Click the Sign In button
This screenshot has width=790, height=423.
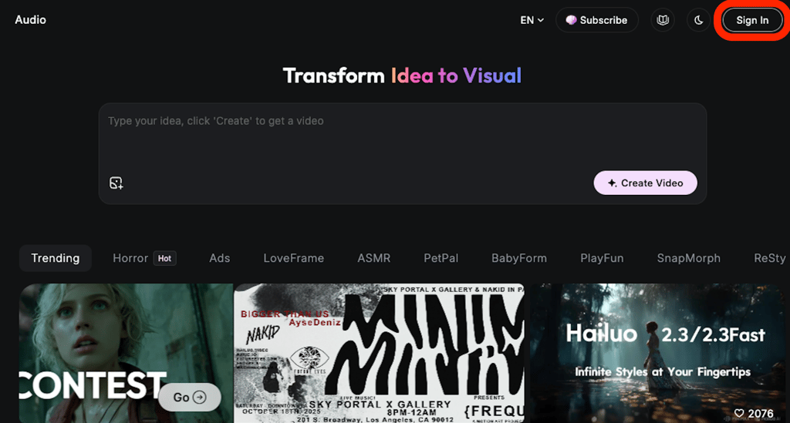pyautogui.click(x=752, y=20)
